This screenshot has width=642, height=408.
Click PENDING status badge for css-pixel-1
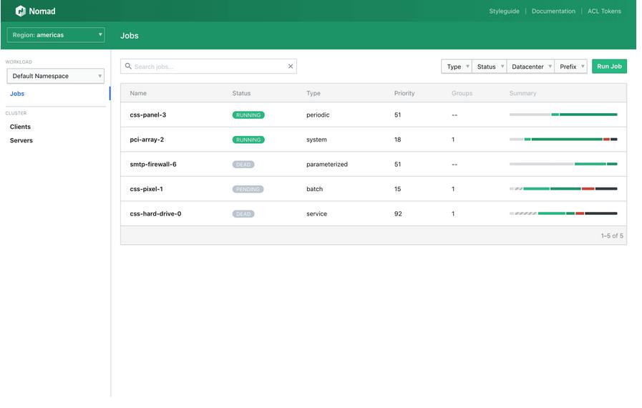pos(248,190)
